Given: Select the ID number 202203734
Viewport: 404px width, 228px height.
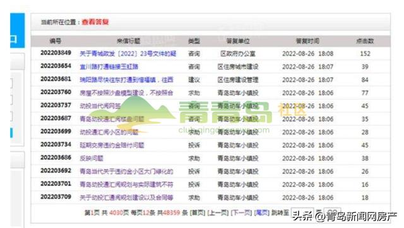Looking at the screenshot, I should tap(56, 144).
